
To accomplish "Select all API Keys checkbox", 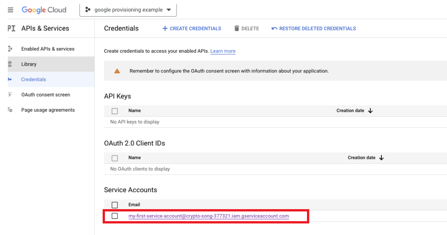I will coord(115,111).
